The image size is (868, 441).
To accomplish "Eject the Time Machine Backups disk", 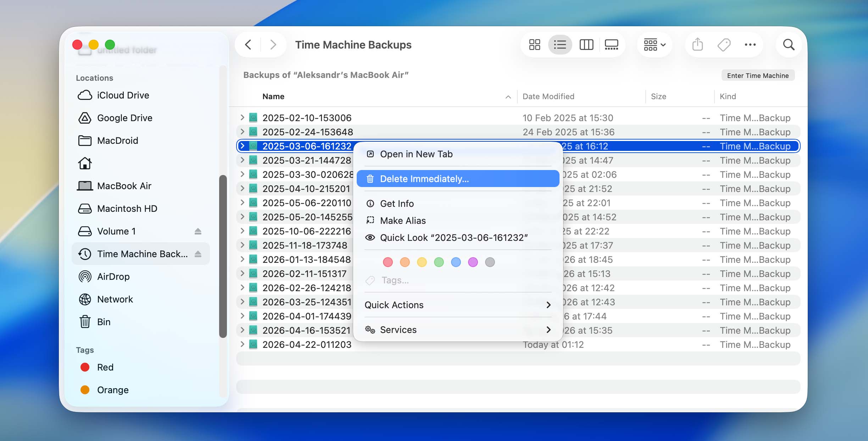I will (198, 254).
